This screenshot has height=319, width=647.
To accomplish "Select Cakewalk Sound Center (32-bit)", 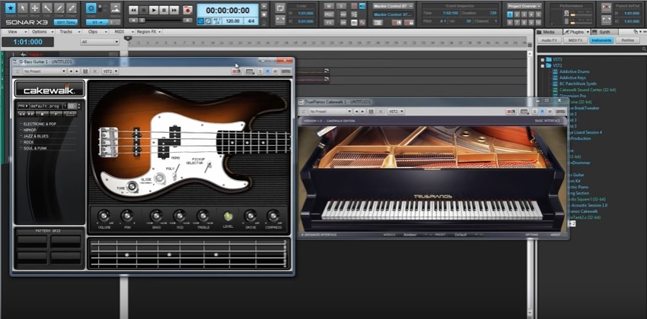I will click(x=588, y=90).
